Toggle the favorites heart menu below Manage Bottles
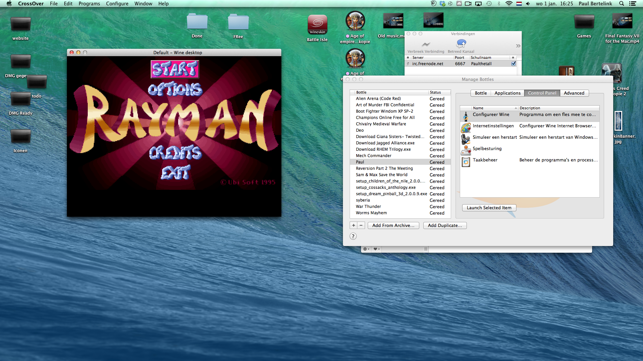This screenshot has width=643, height=361. click(x=376, y=249)
